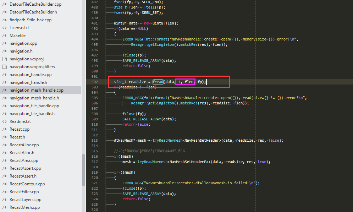The width and height of the screenshot is (353, 212).
Task: Open navigation_handle.cpp file
Action: (x=31, y=75)
